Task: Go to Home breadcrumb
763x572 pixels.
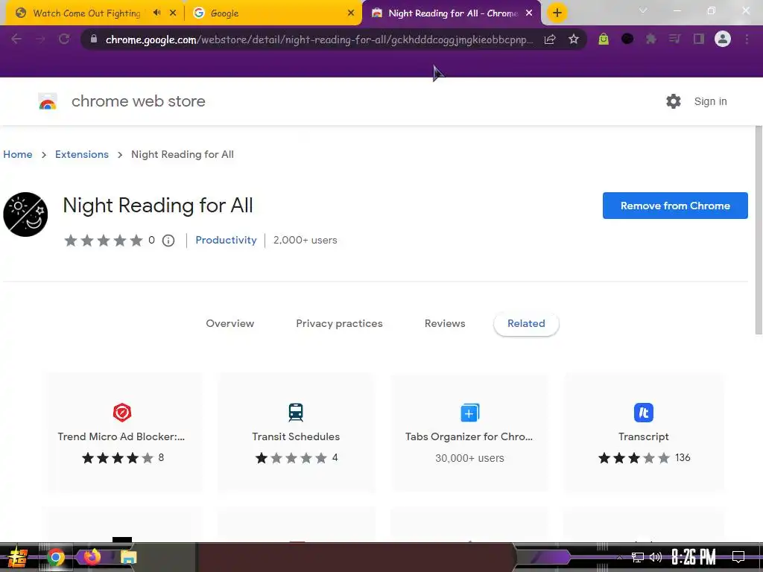Action: [x=18, y=154]
